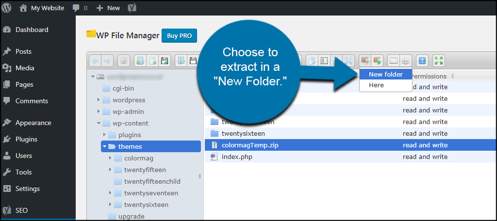Screen dimensions: 497x221
Task: Expand the colormag folder arrow in tree
Action: [110, 158]
